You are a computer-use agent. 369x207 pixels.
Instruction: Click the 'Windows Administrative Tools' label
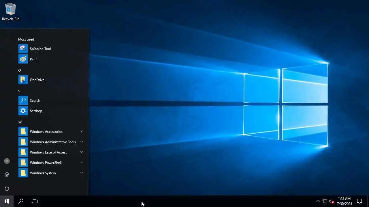pyautogui.click(x=53, y=142)
